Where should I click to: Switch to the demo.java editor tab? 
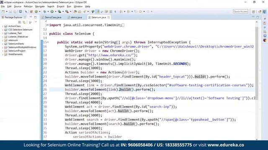tap(75, 17)
